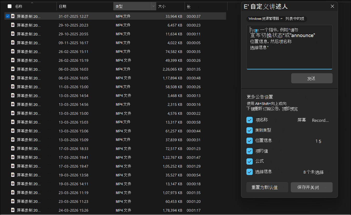351x215 pixels.
Task: Toggle the select-all checkbox in the 名称 header
Action: [x=10, y=6]
